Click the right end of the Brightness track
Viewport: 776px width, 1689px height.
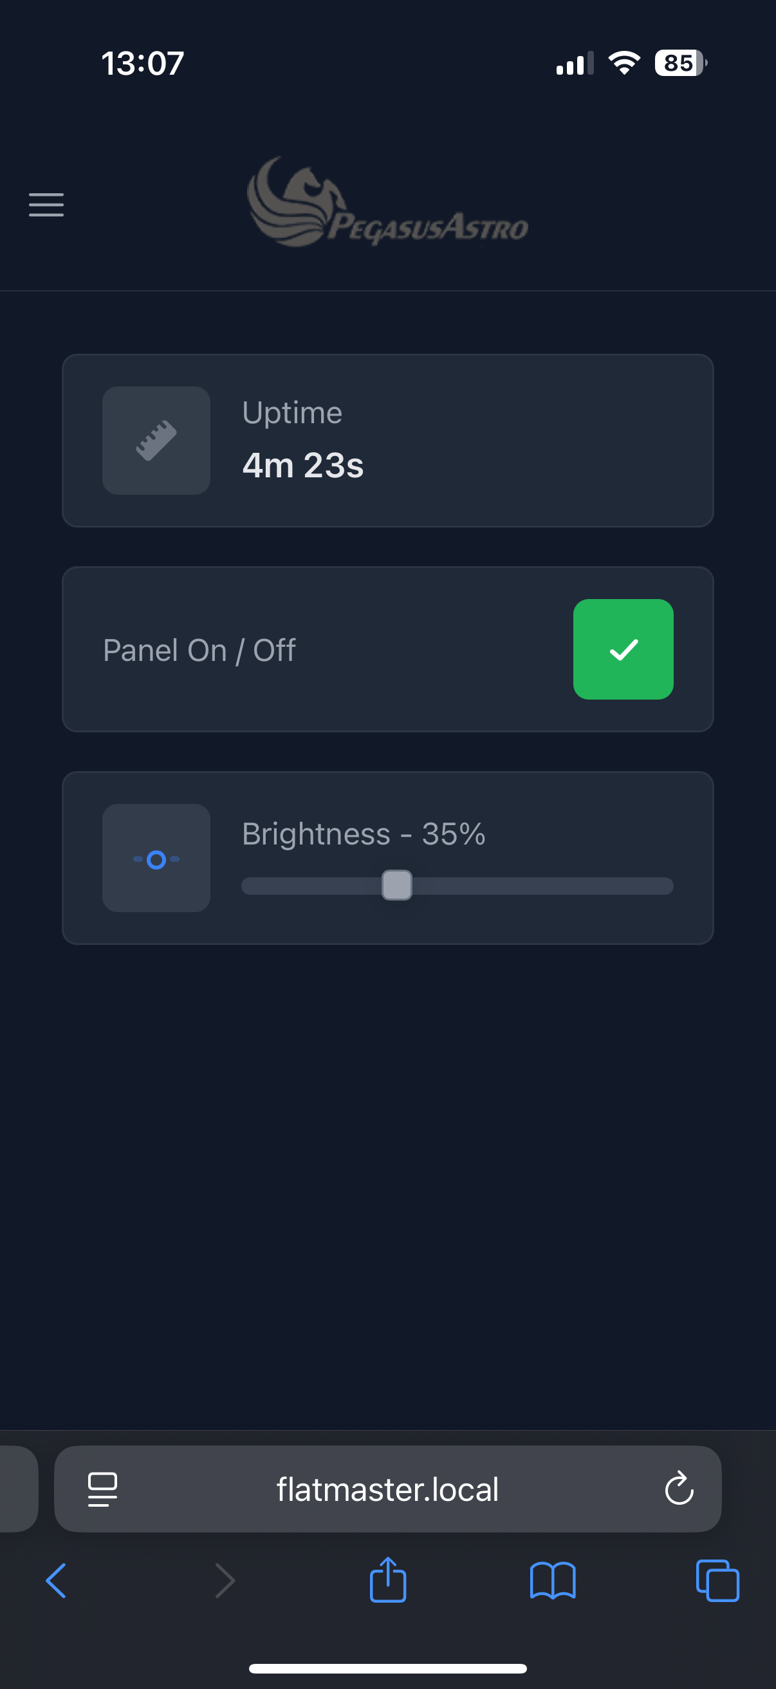(665, 886)
